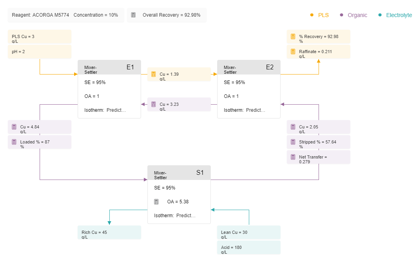Toggle the PLS legend item

coord(319,15)
